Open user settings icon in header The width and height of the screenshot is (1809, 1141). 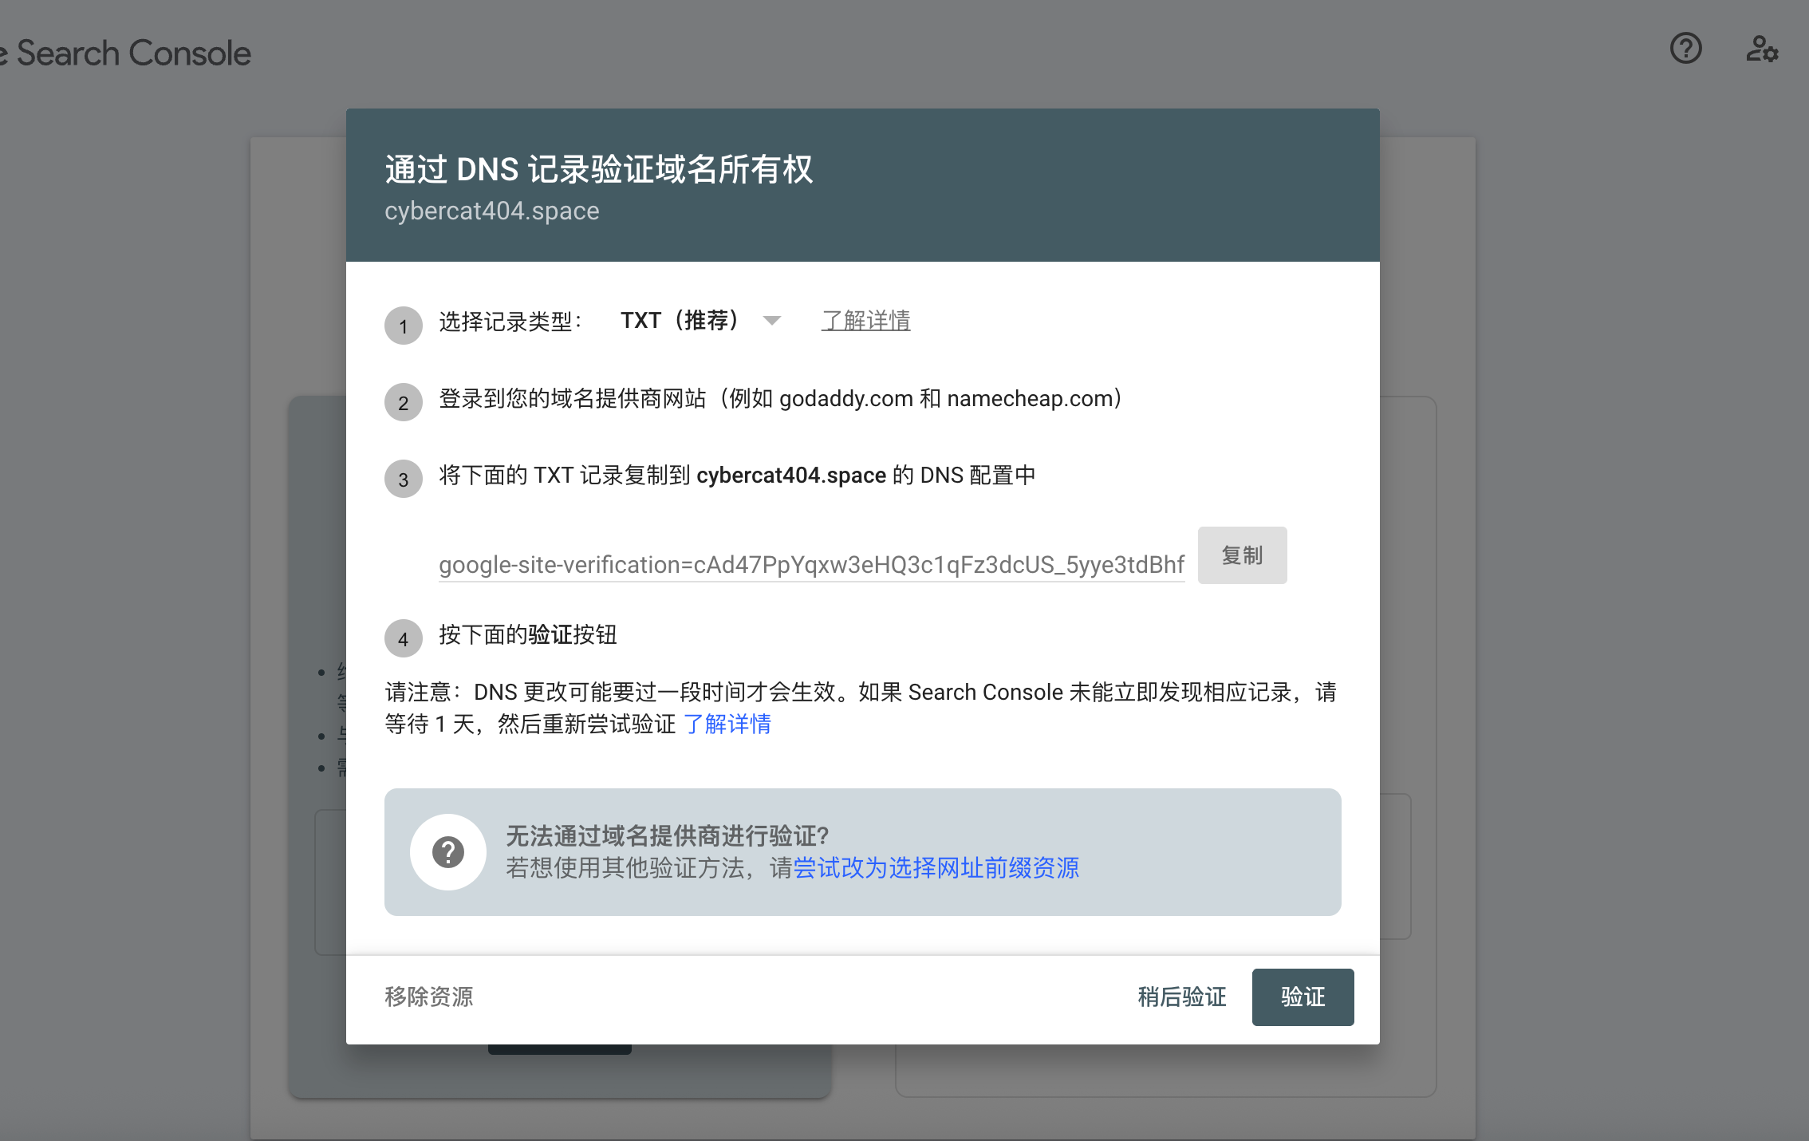tap(1762, 49)
